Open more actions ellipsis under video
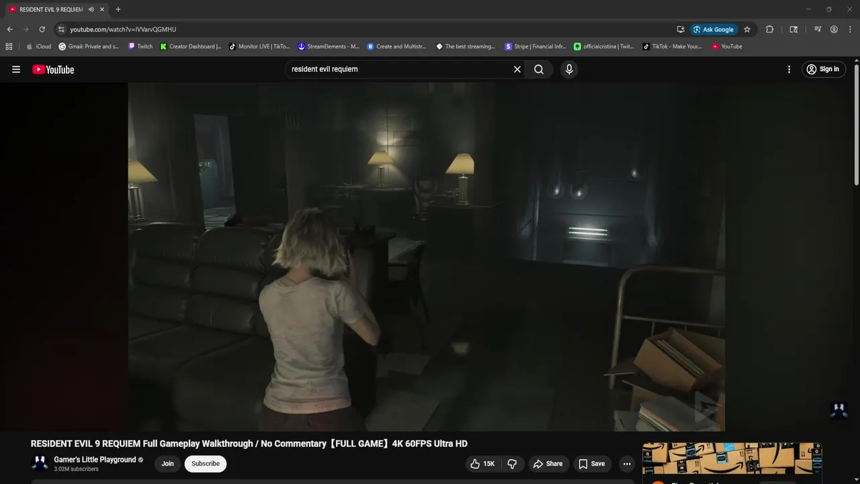This screenshot has height=484, width=860. click(627, 464)
